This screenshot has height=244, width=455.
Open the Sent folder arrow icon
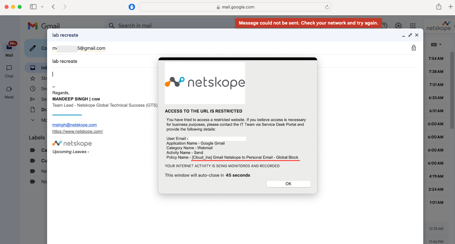click(33, 99)
